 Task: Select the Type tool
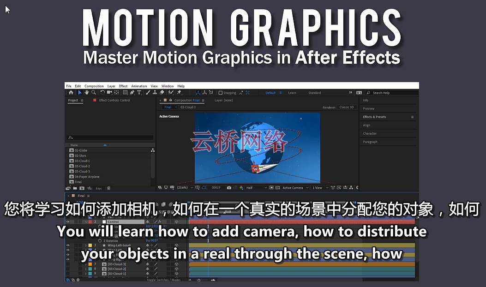click(x=139, y=93)
